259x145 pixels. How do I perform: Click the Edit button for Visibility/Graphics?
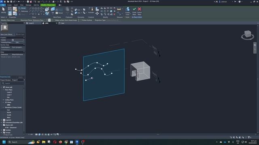(x=17, y=42)
